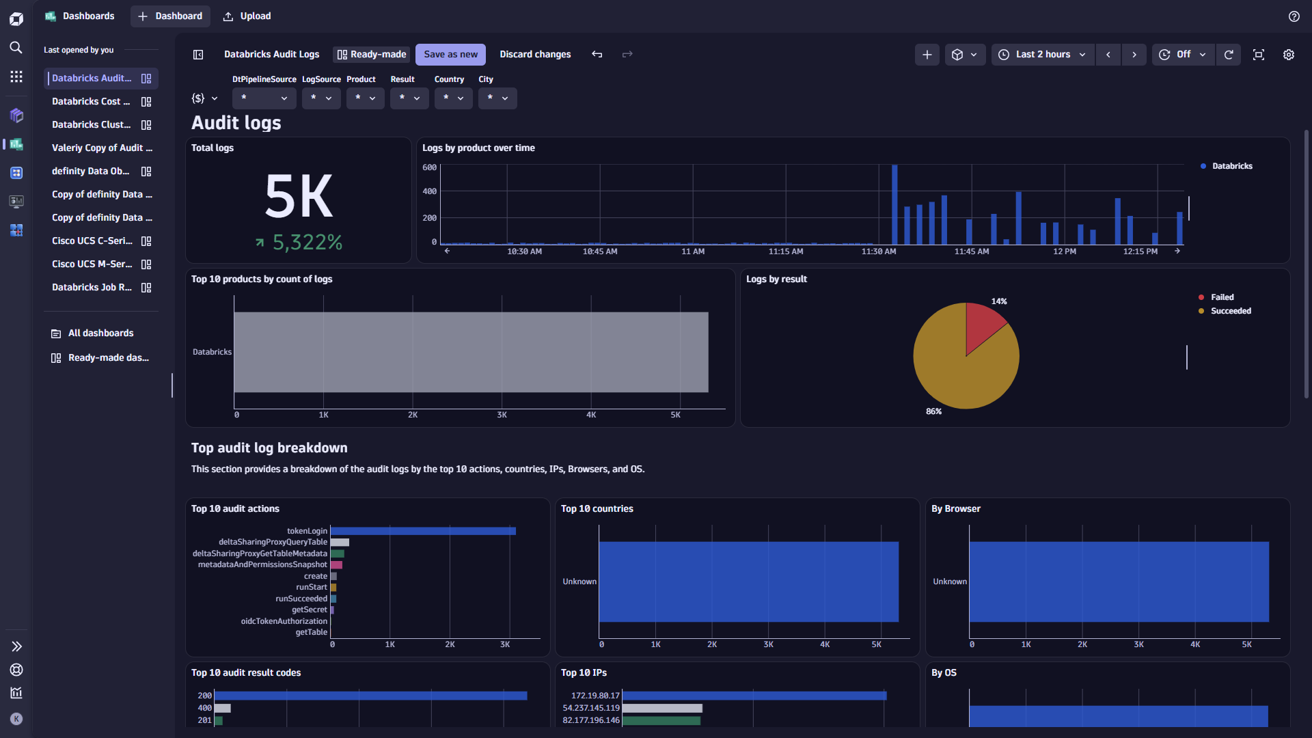Add a new panel with the plus icon
This screenshot has width=1312, height=738.
927,54
